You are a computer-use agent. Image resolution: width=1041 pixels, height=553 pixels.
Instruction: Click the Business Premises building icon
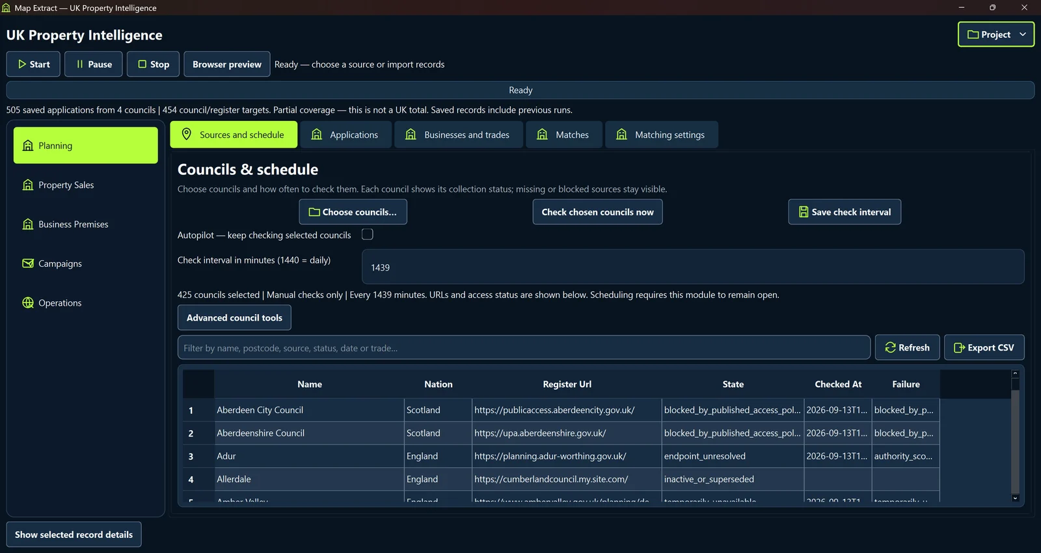point(28,224)
